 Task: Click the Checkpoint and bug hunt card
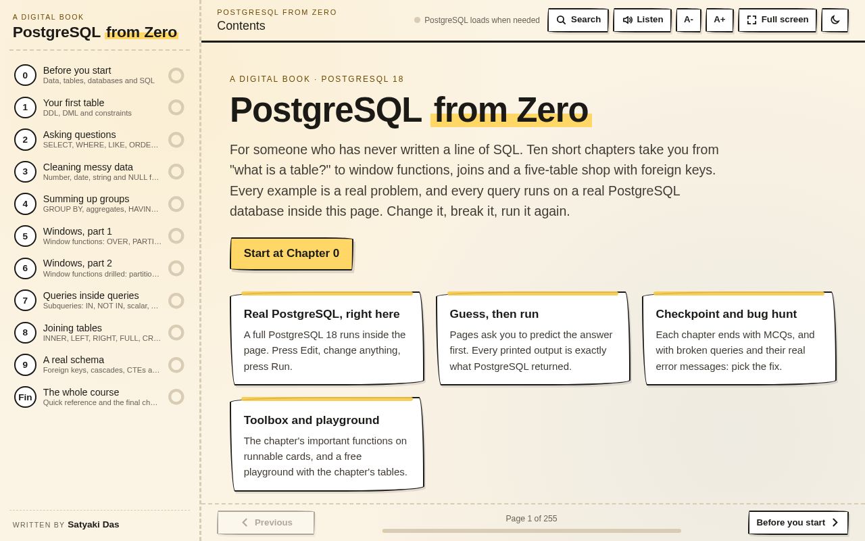tap(739, 339)
